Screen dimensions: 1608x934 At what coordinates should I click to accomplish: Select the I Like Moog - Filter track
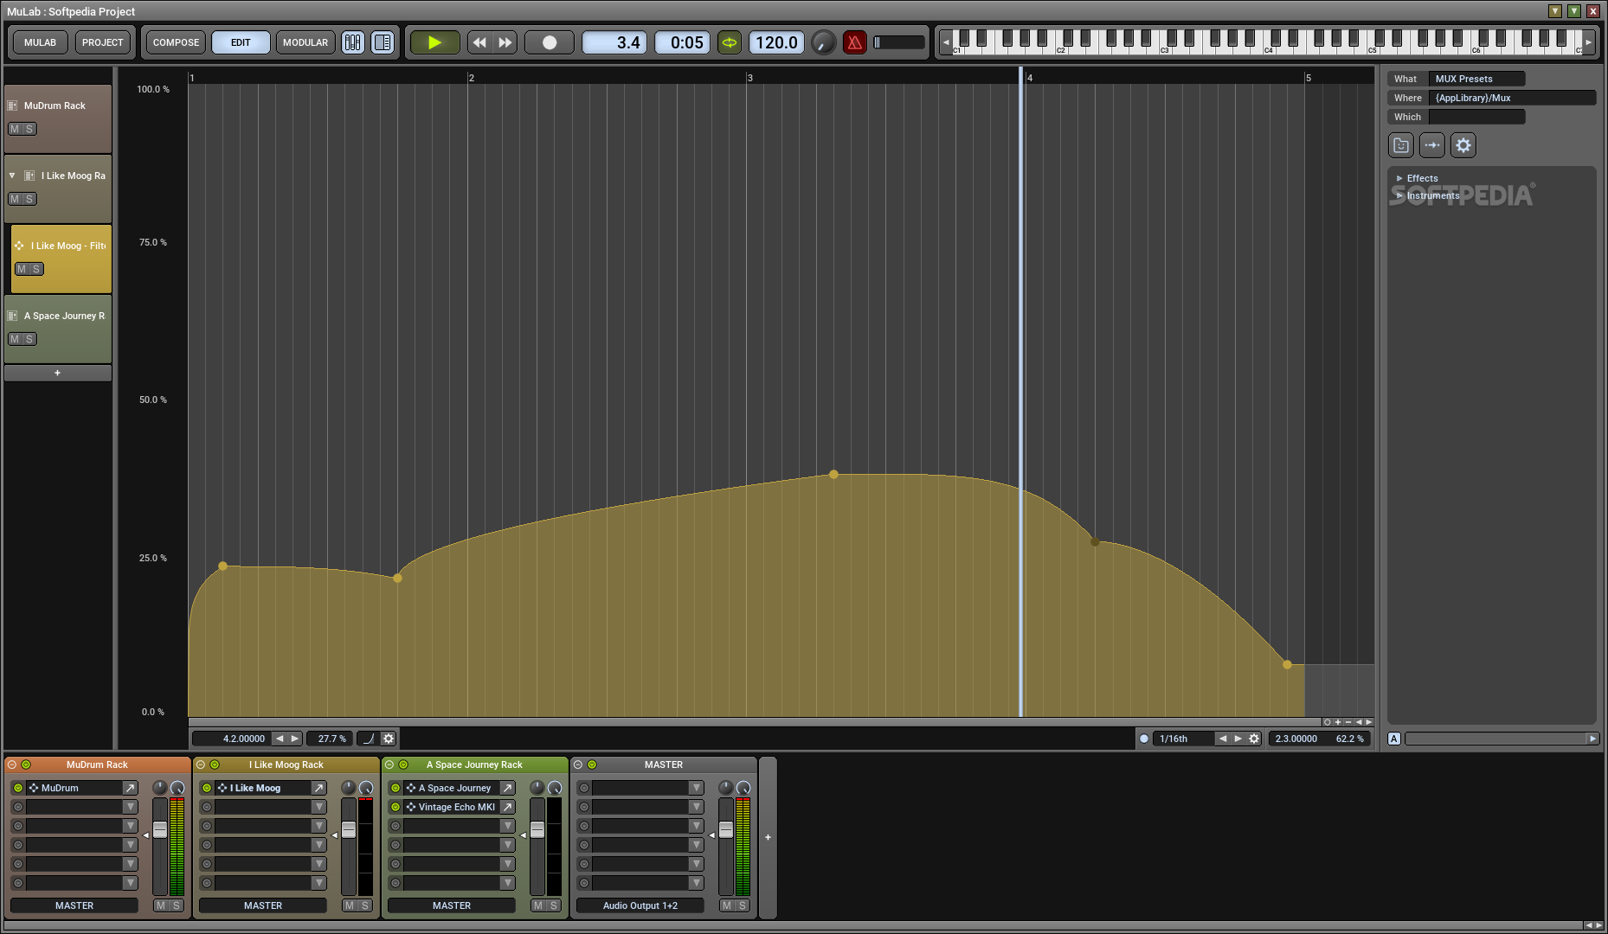pos(61,259)
